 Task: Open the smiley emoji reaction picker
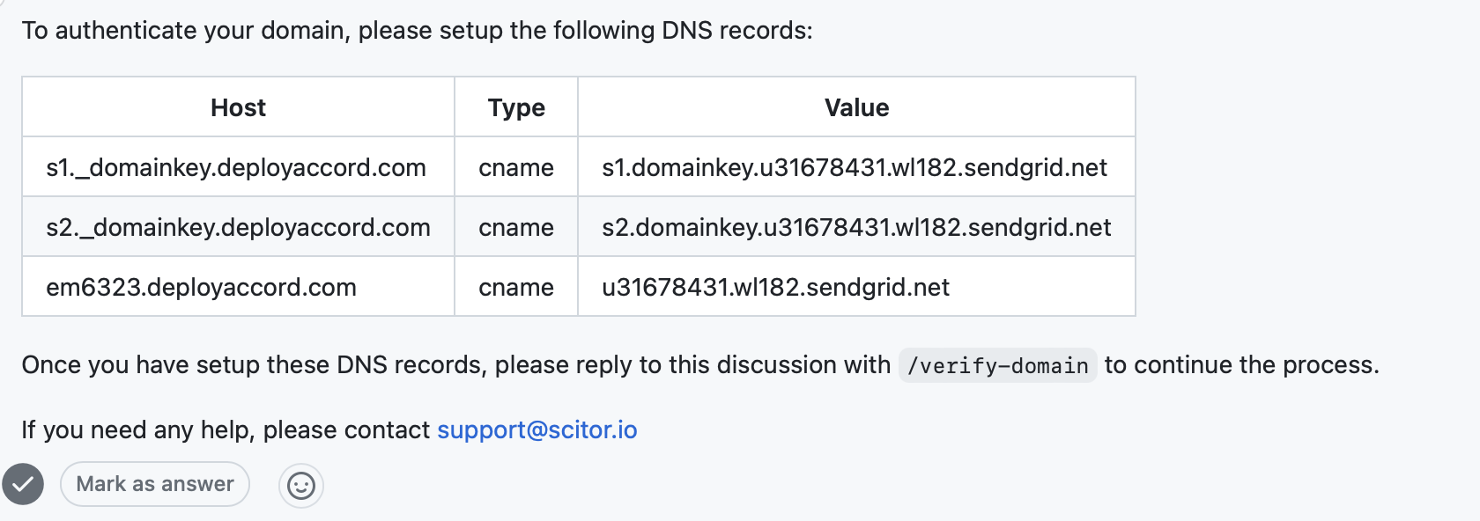[x=301, y=486]
